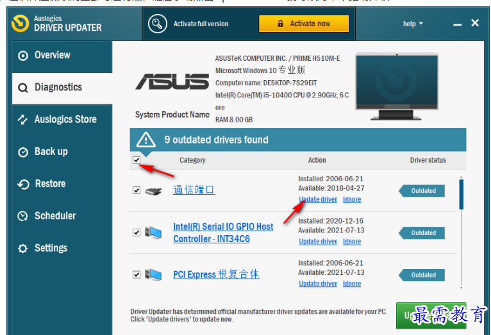Click the driver list scrollbar thumb
Viewport: 491px width, 335px height.
click(x=462, y=194)
